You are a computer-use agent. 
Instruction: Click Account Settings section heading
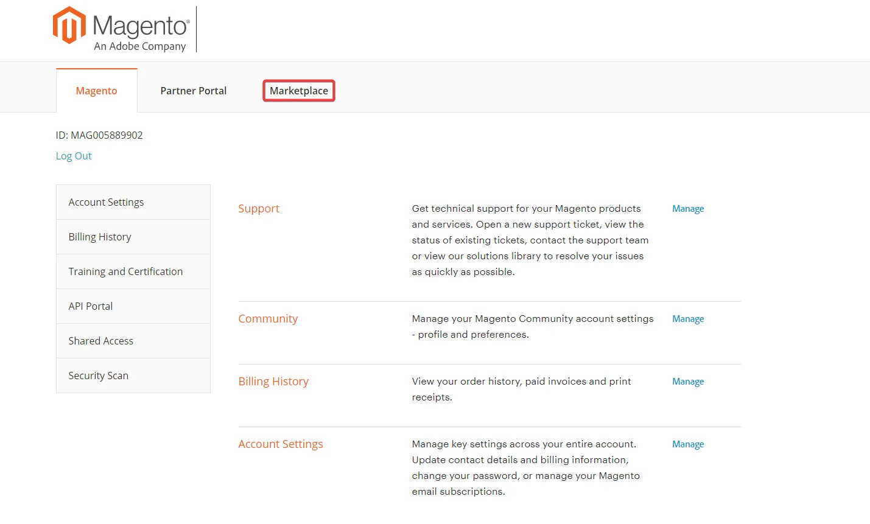281,444
